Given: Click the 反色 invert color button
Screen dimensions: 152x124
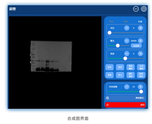Looking at the screenshot, I should click(x=109, y=67).
